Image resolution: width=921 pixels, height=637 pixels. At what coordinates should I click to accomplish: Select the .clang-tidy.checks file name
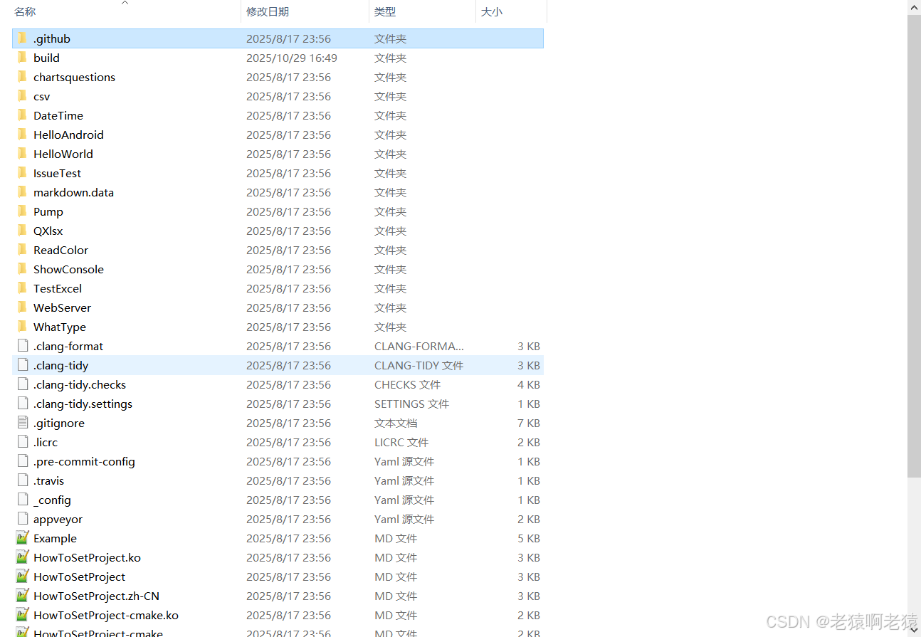80,384
